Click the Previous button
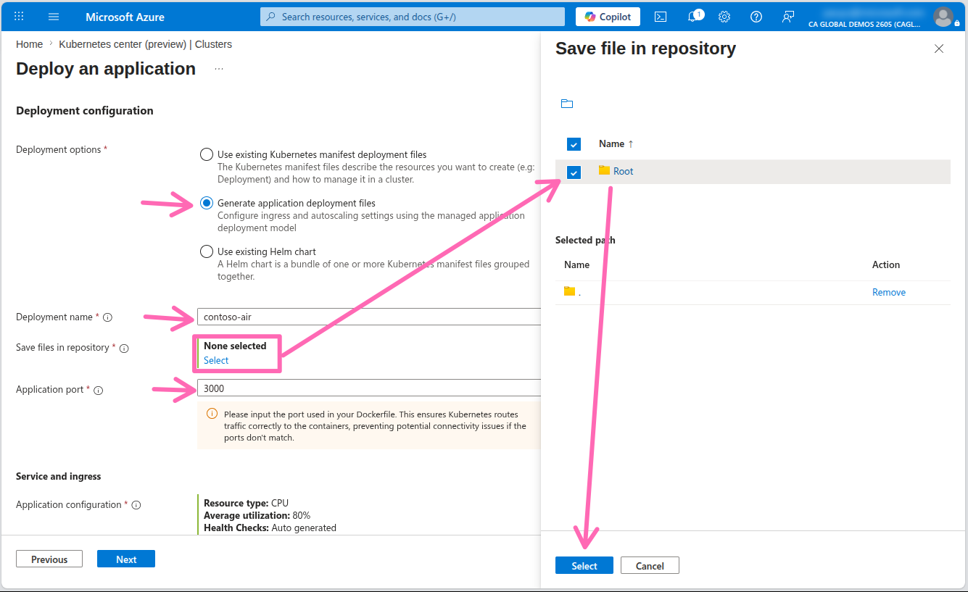 [49, 559]
